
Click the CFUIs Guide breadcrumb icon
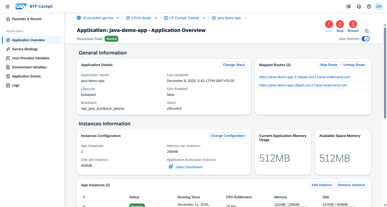[x=128, y=18]
